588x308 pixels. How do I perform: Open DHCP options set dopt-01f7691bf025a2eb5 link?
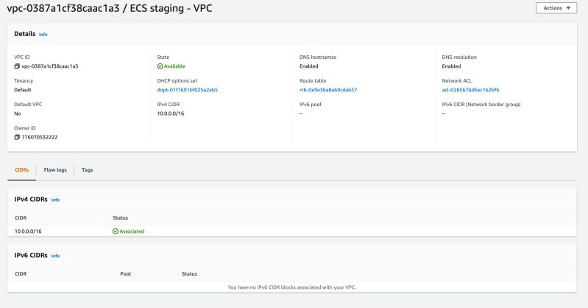[x=188, y=90]
